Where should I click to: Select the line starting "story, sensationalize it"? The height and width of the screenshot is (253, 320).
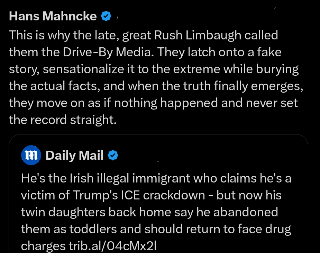[154, 69]
